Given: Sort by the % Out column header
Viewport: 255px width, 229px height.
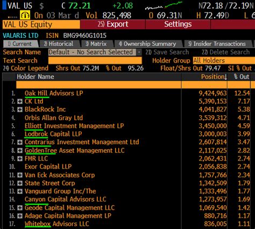Looking at the screenshot, I should click(242, 77).
